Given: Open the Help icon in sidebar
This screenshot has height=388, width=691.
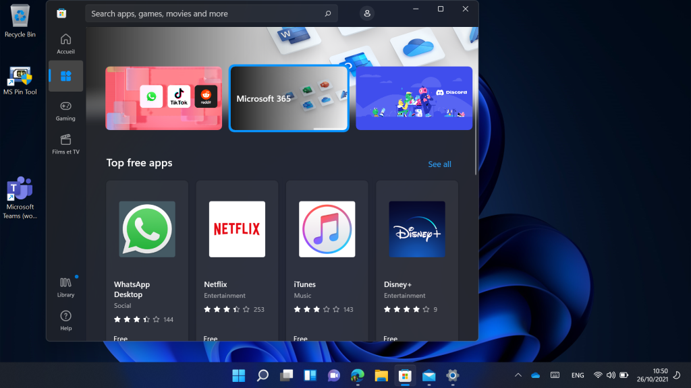Looking at the screenshot, I should point(65,320).
